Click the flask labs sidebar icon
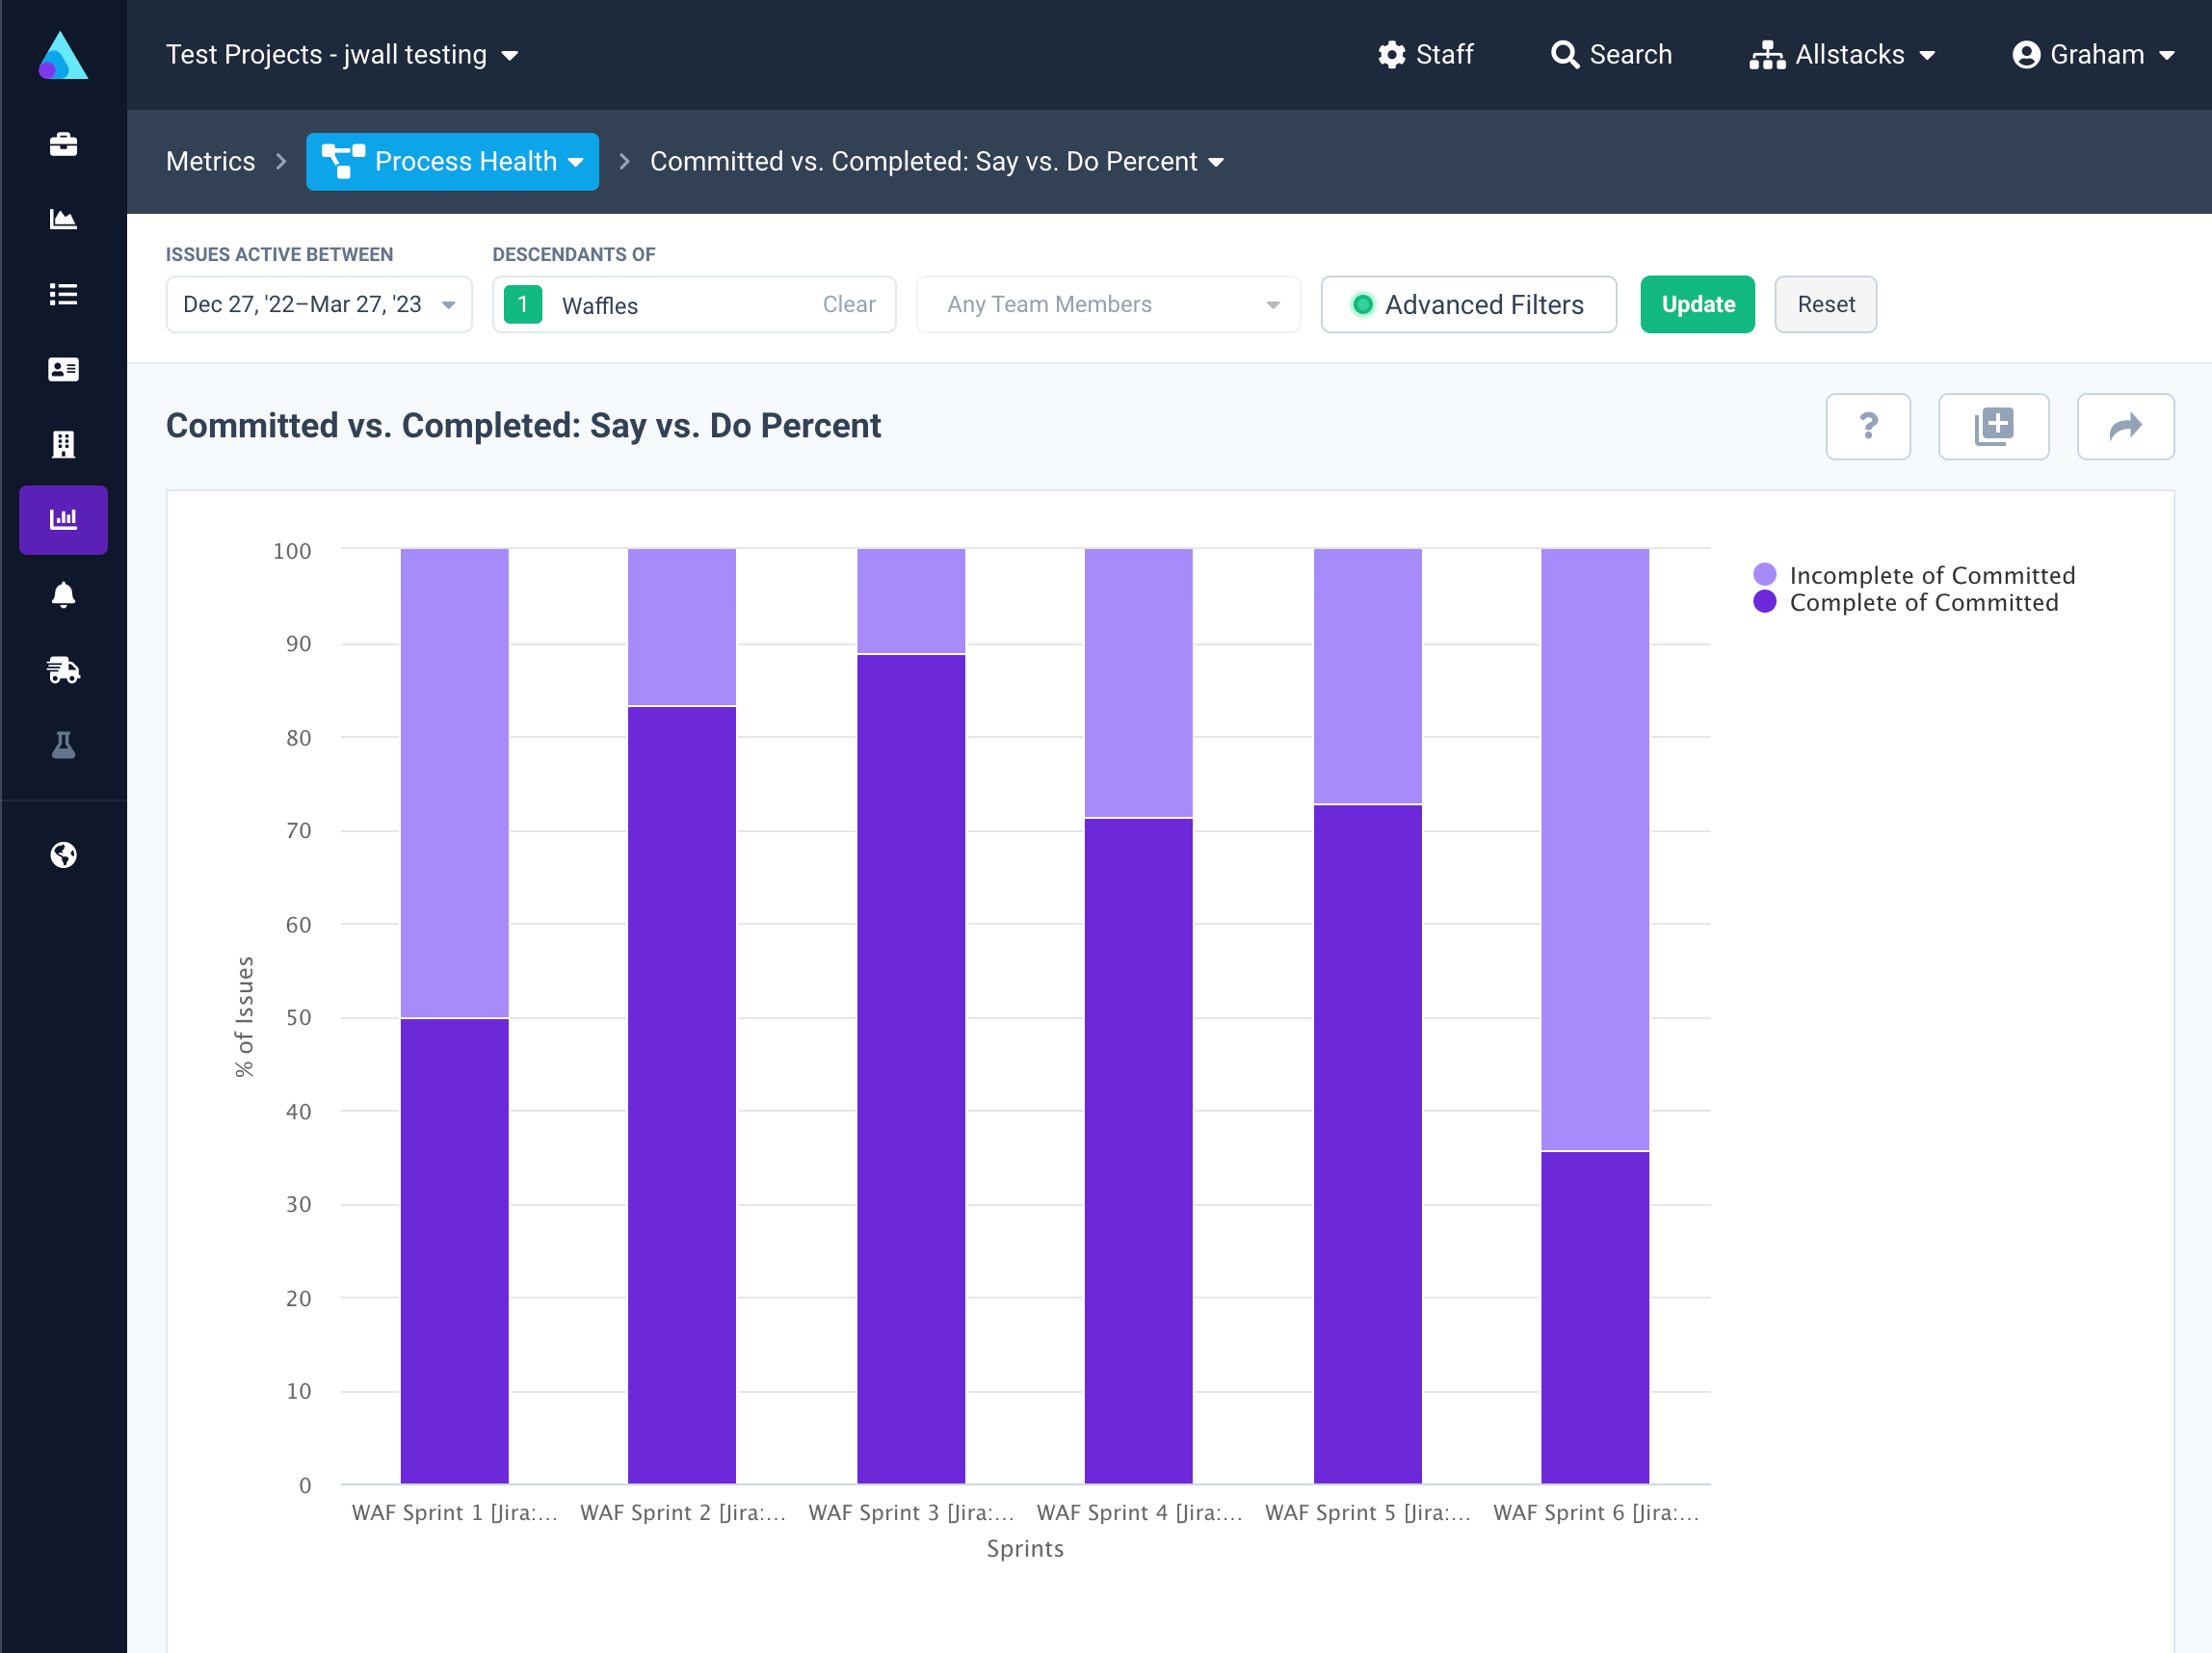The width and height of the screenshot is (2212, 1653). click(x=63, y=745)
